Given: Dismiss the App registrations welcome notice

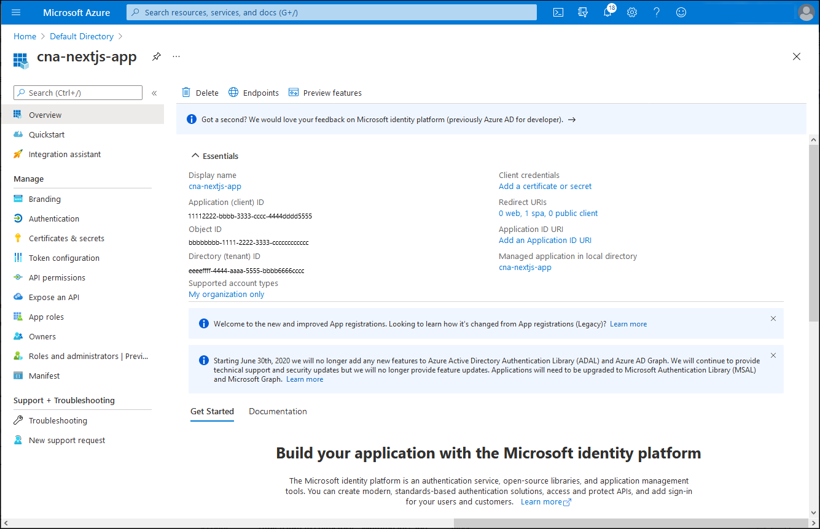Looking at the screenshot, I should (x=773, y=319).
